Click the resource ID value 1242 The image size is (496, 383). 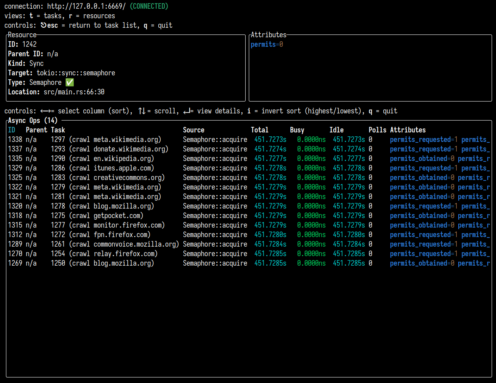click(29, 44)
